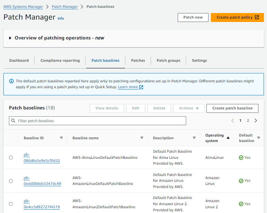This screenshot has width=267, height=213.
Task: Click the Patch baselines (18) heading
Action: pos(32,108)
